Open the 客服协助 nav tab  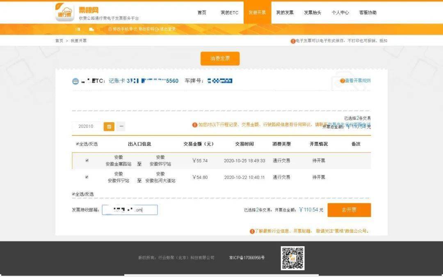tap(368, 12)
